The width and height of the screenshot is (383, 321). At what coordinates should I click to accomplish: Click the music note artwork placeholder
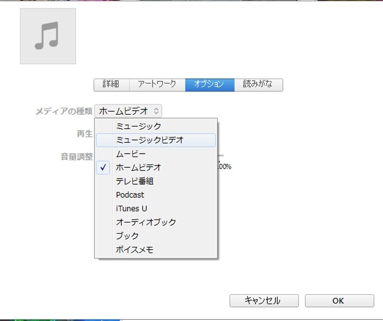point(48,36)
